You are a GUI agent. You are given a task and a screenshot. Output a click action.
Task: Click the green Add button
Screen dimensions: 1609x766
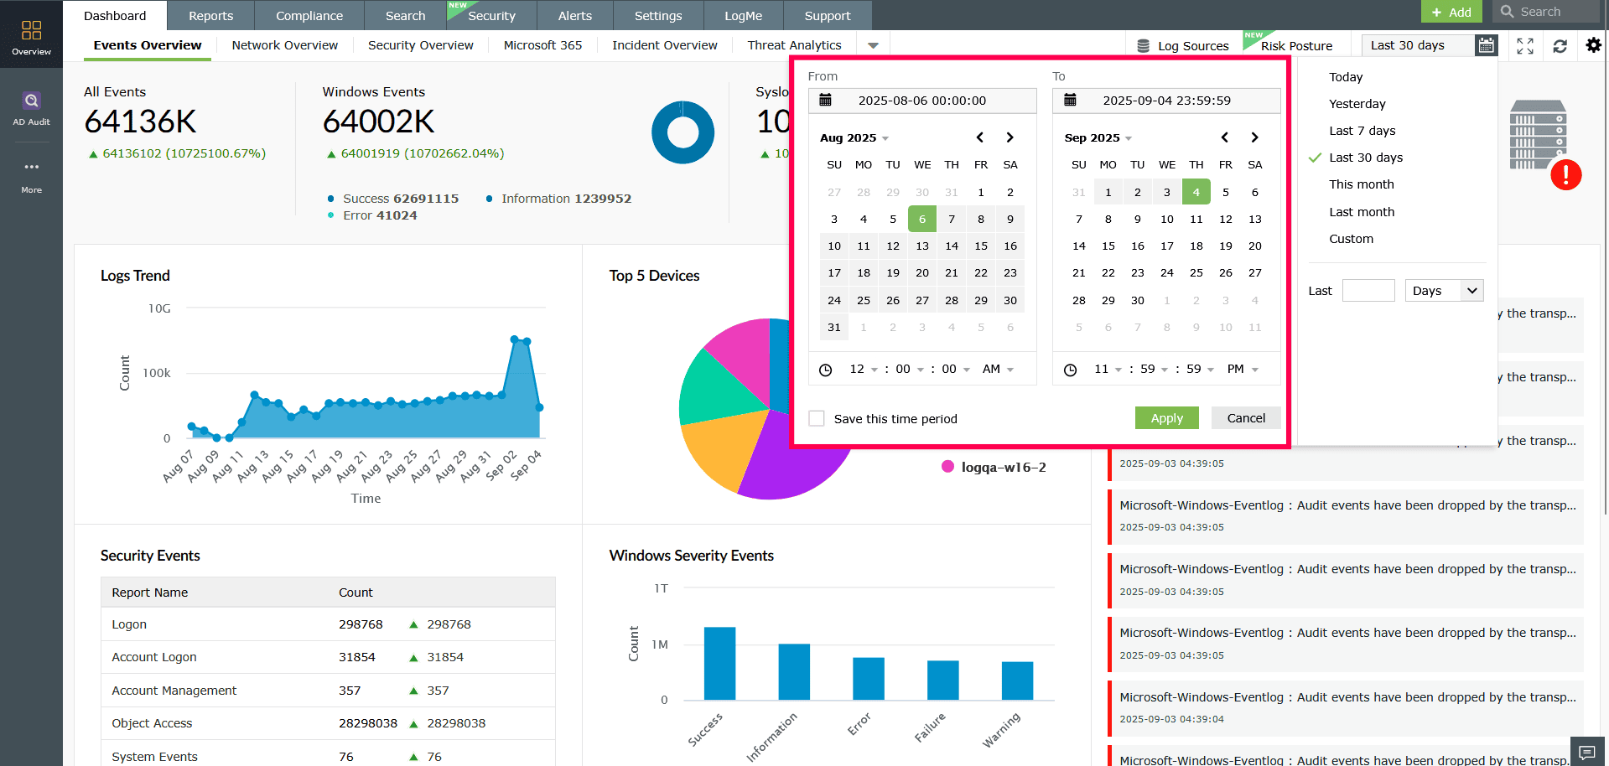point(1451,12)
